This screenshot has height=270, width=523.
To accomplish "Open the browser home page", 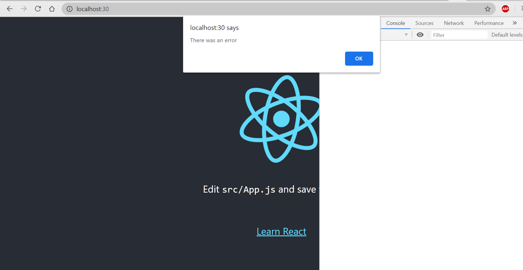I will coord(52,9).
